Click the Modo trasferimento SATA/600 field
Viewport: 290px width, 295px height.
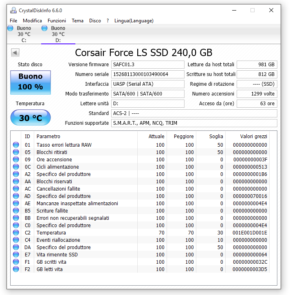click(x=147, y=94)
